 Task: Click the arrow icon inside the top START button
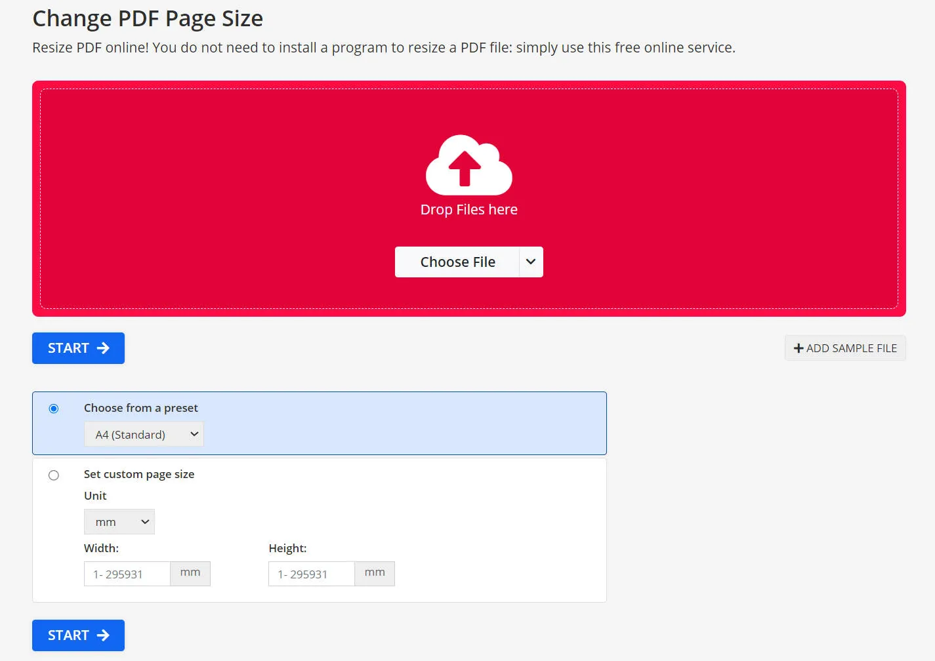tap(102, 348)
